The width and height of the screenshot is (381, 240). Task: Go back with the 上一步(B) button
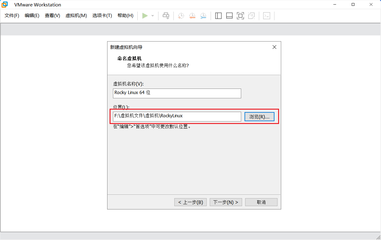pyautogui.click(x=191, y=202)
